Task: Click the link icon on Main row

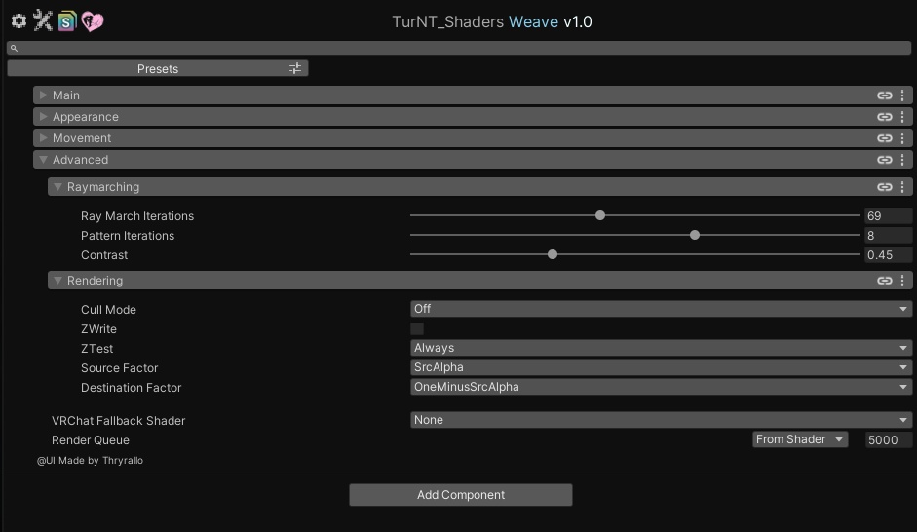Action: pyautogui.click(x=884, y=95)
